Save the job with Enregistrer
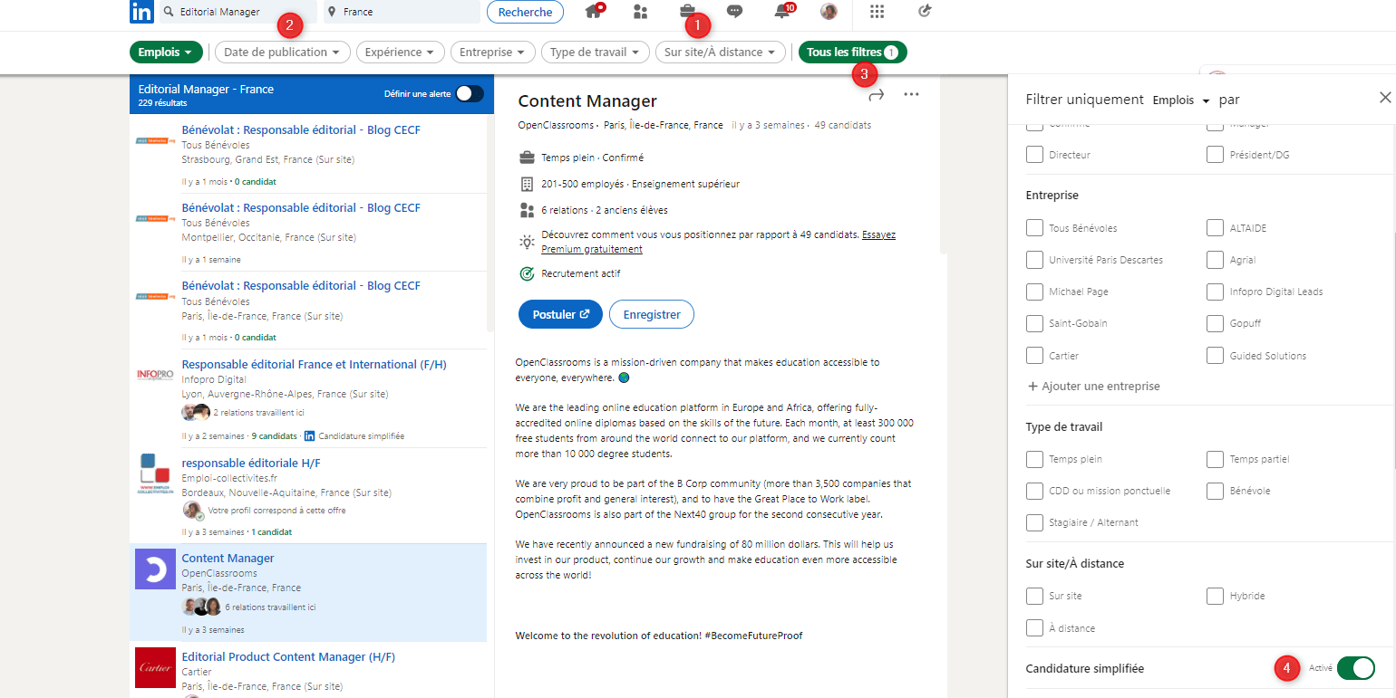This screenshot has width=1396, height=698. [652, 314]
